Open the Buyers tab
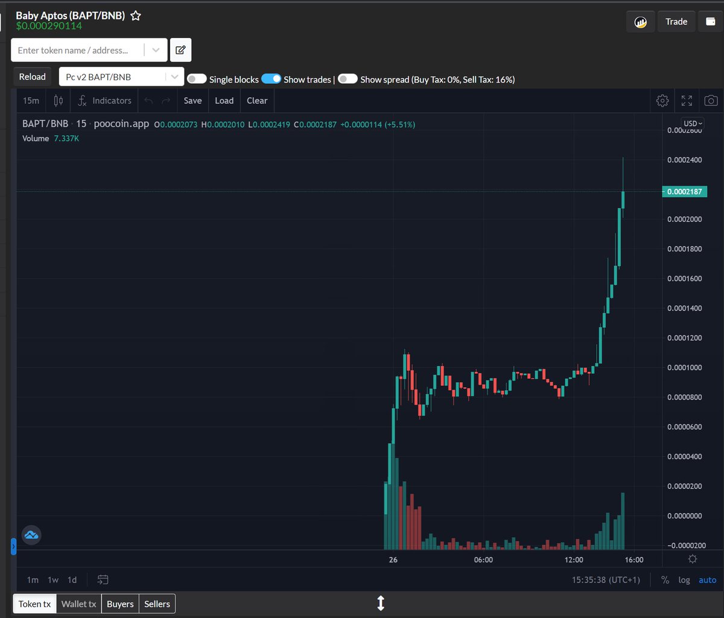 coord(120,604)
